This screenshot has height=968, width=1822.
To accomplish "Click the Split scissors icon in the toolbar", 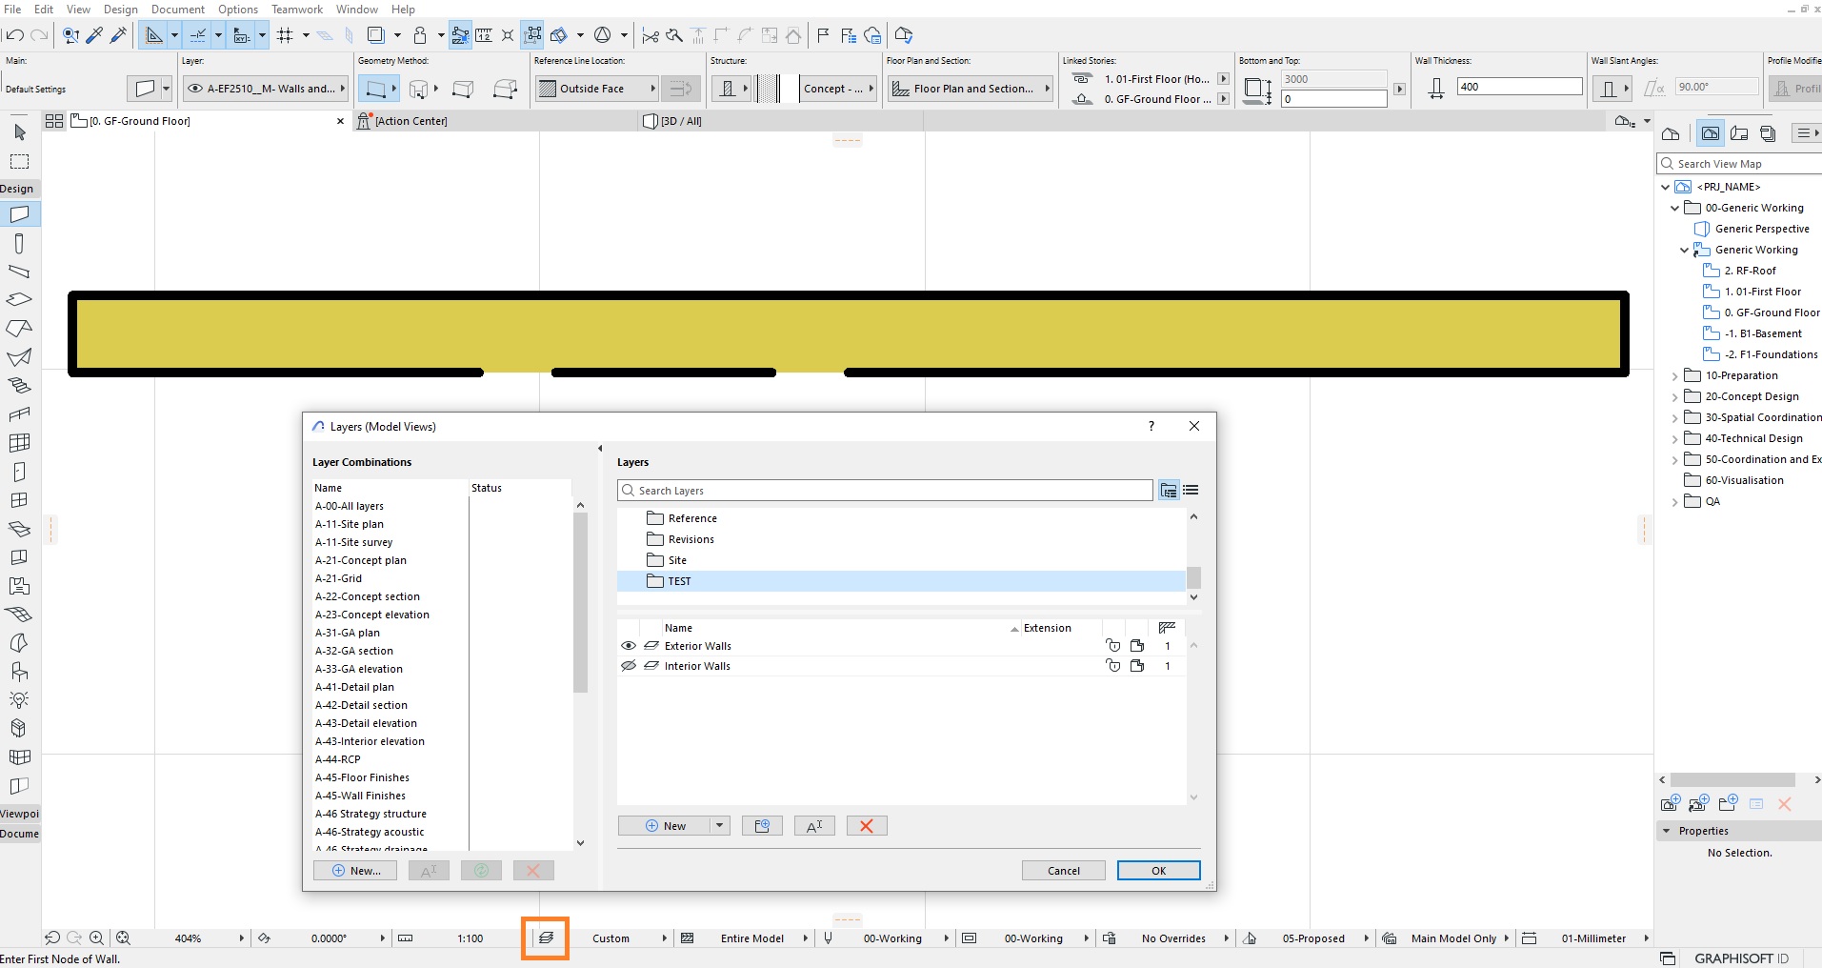I will pyautogui.click(x=651, y=35).
